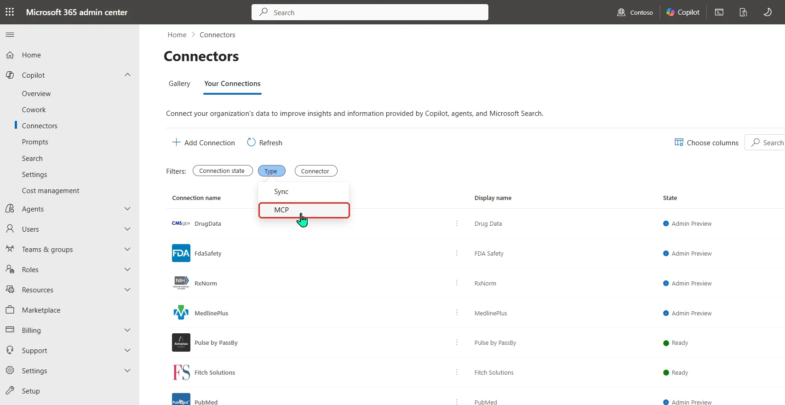Open more options for MedlinePlus row
Viewport: 785px width, 405px height.
click(457, 313)
